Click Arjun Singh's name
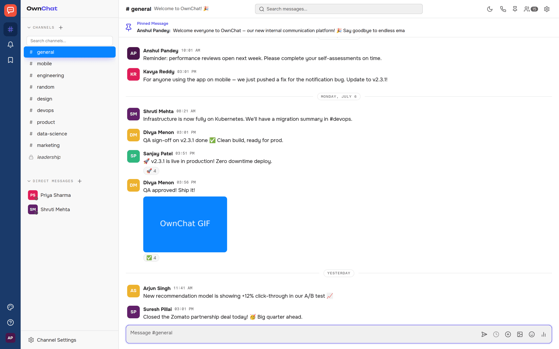 coord(157,288)
